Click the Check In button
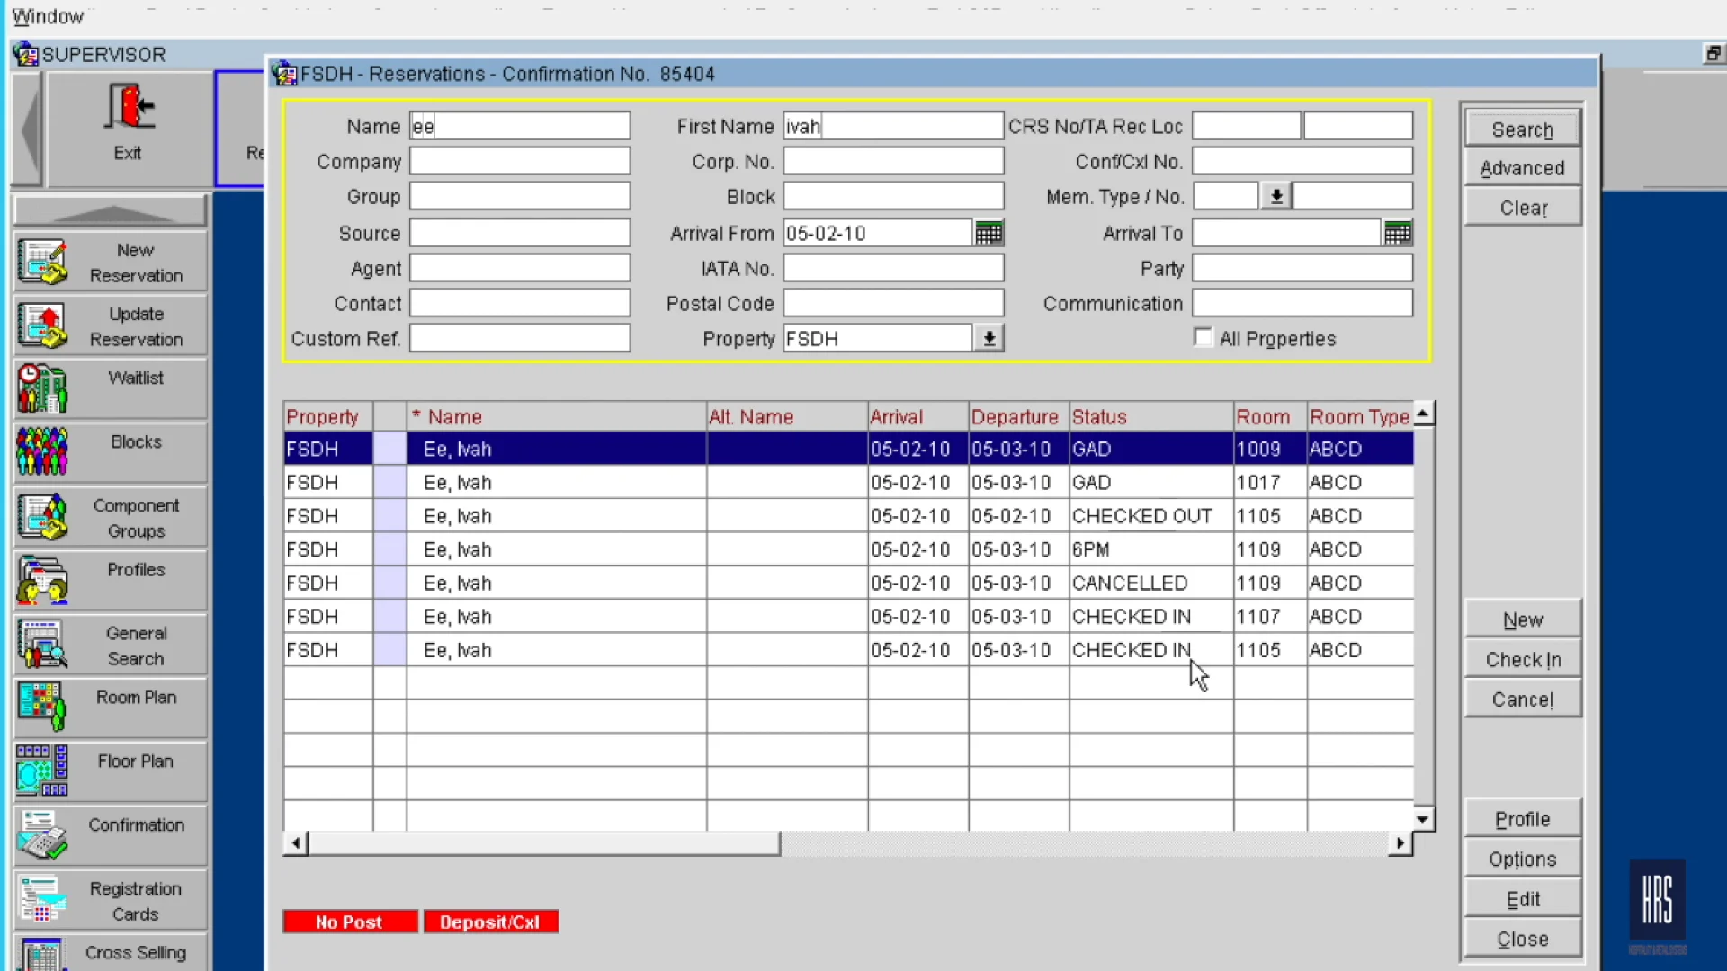The height and width of the screenshot is (971, 1727). (1522, 660)
